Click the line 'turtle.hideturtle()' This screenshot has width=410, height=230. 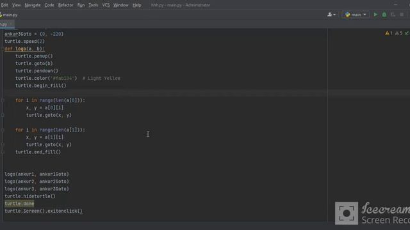click(x=30, y=196)
